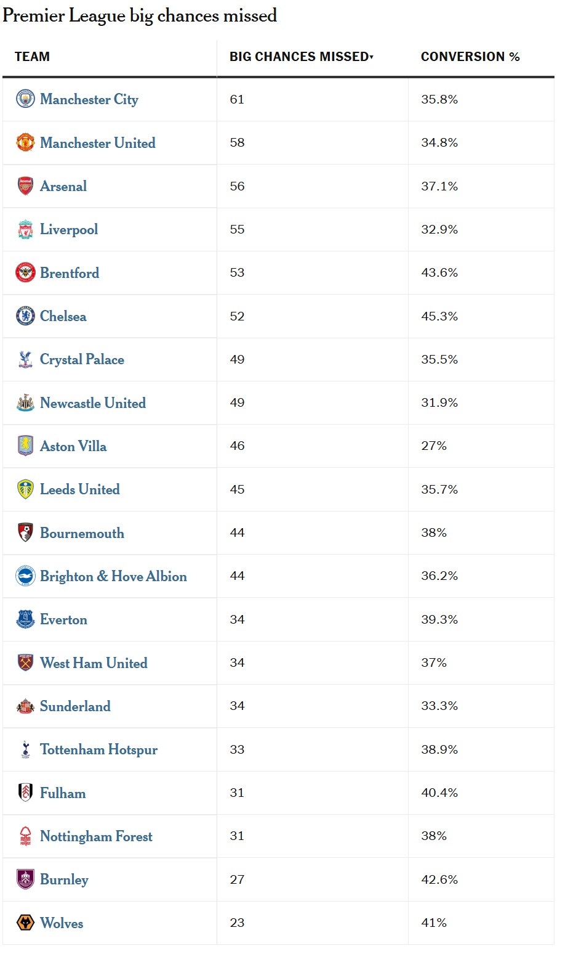Open the Nottingham Forest team link
The image size is (576, 954).
pyautogui.click(x=96, y=836)
